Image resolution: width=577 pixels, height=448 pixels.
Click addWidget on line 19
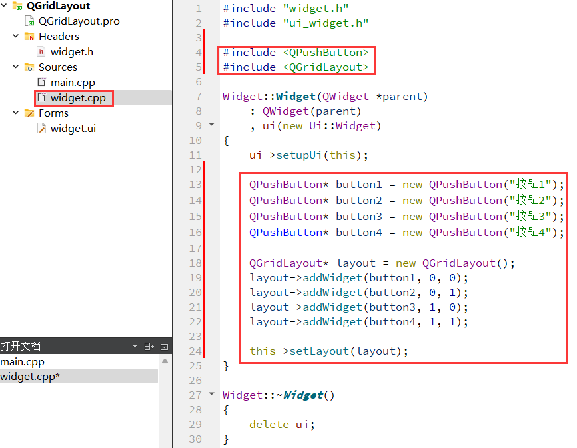[332, 277]
